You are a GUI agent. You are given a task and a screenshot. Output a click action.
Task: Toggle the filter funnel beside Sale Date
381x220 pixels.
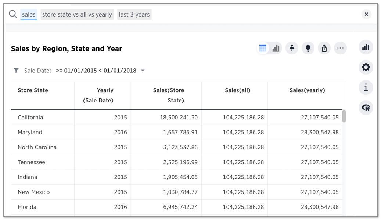[x=16, y=70]
